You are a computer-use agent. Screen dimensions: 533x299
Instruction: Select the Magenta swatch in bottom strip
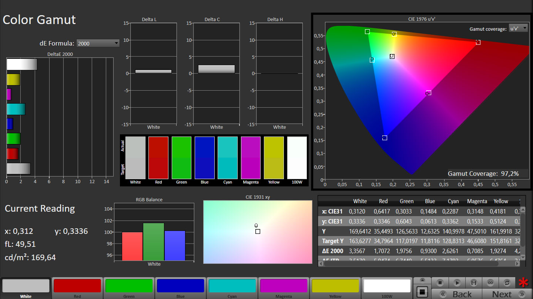[x=284, y=286]
